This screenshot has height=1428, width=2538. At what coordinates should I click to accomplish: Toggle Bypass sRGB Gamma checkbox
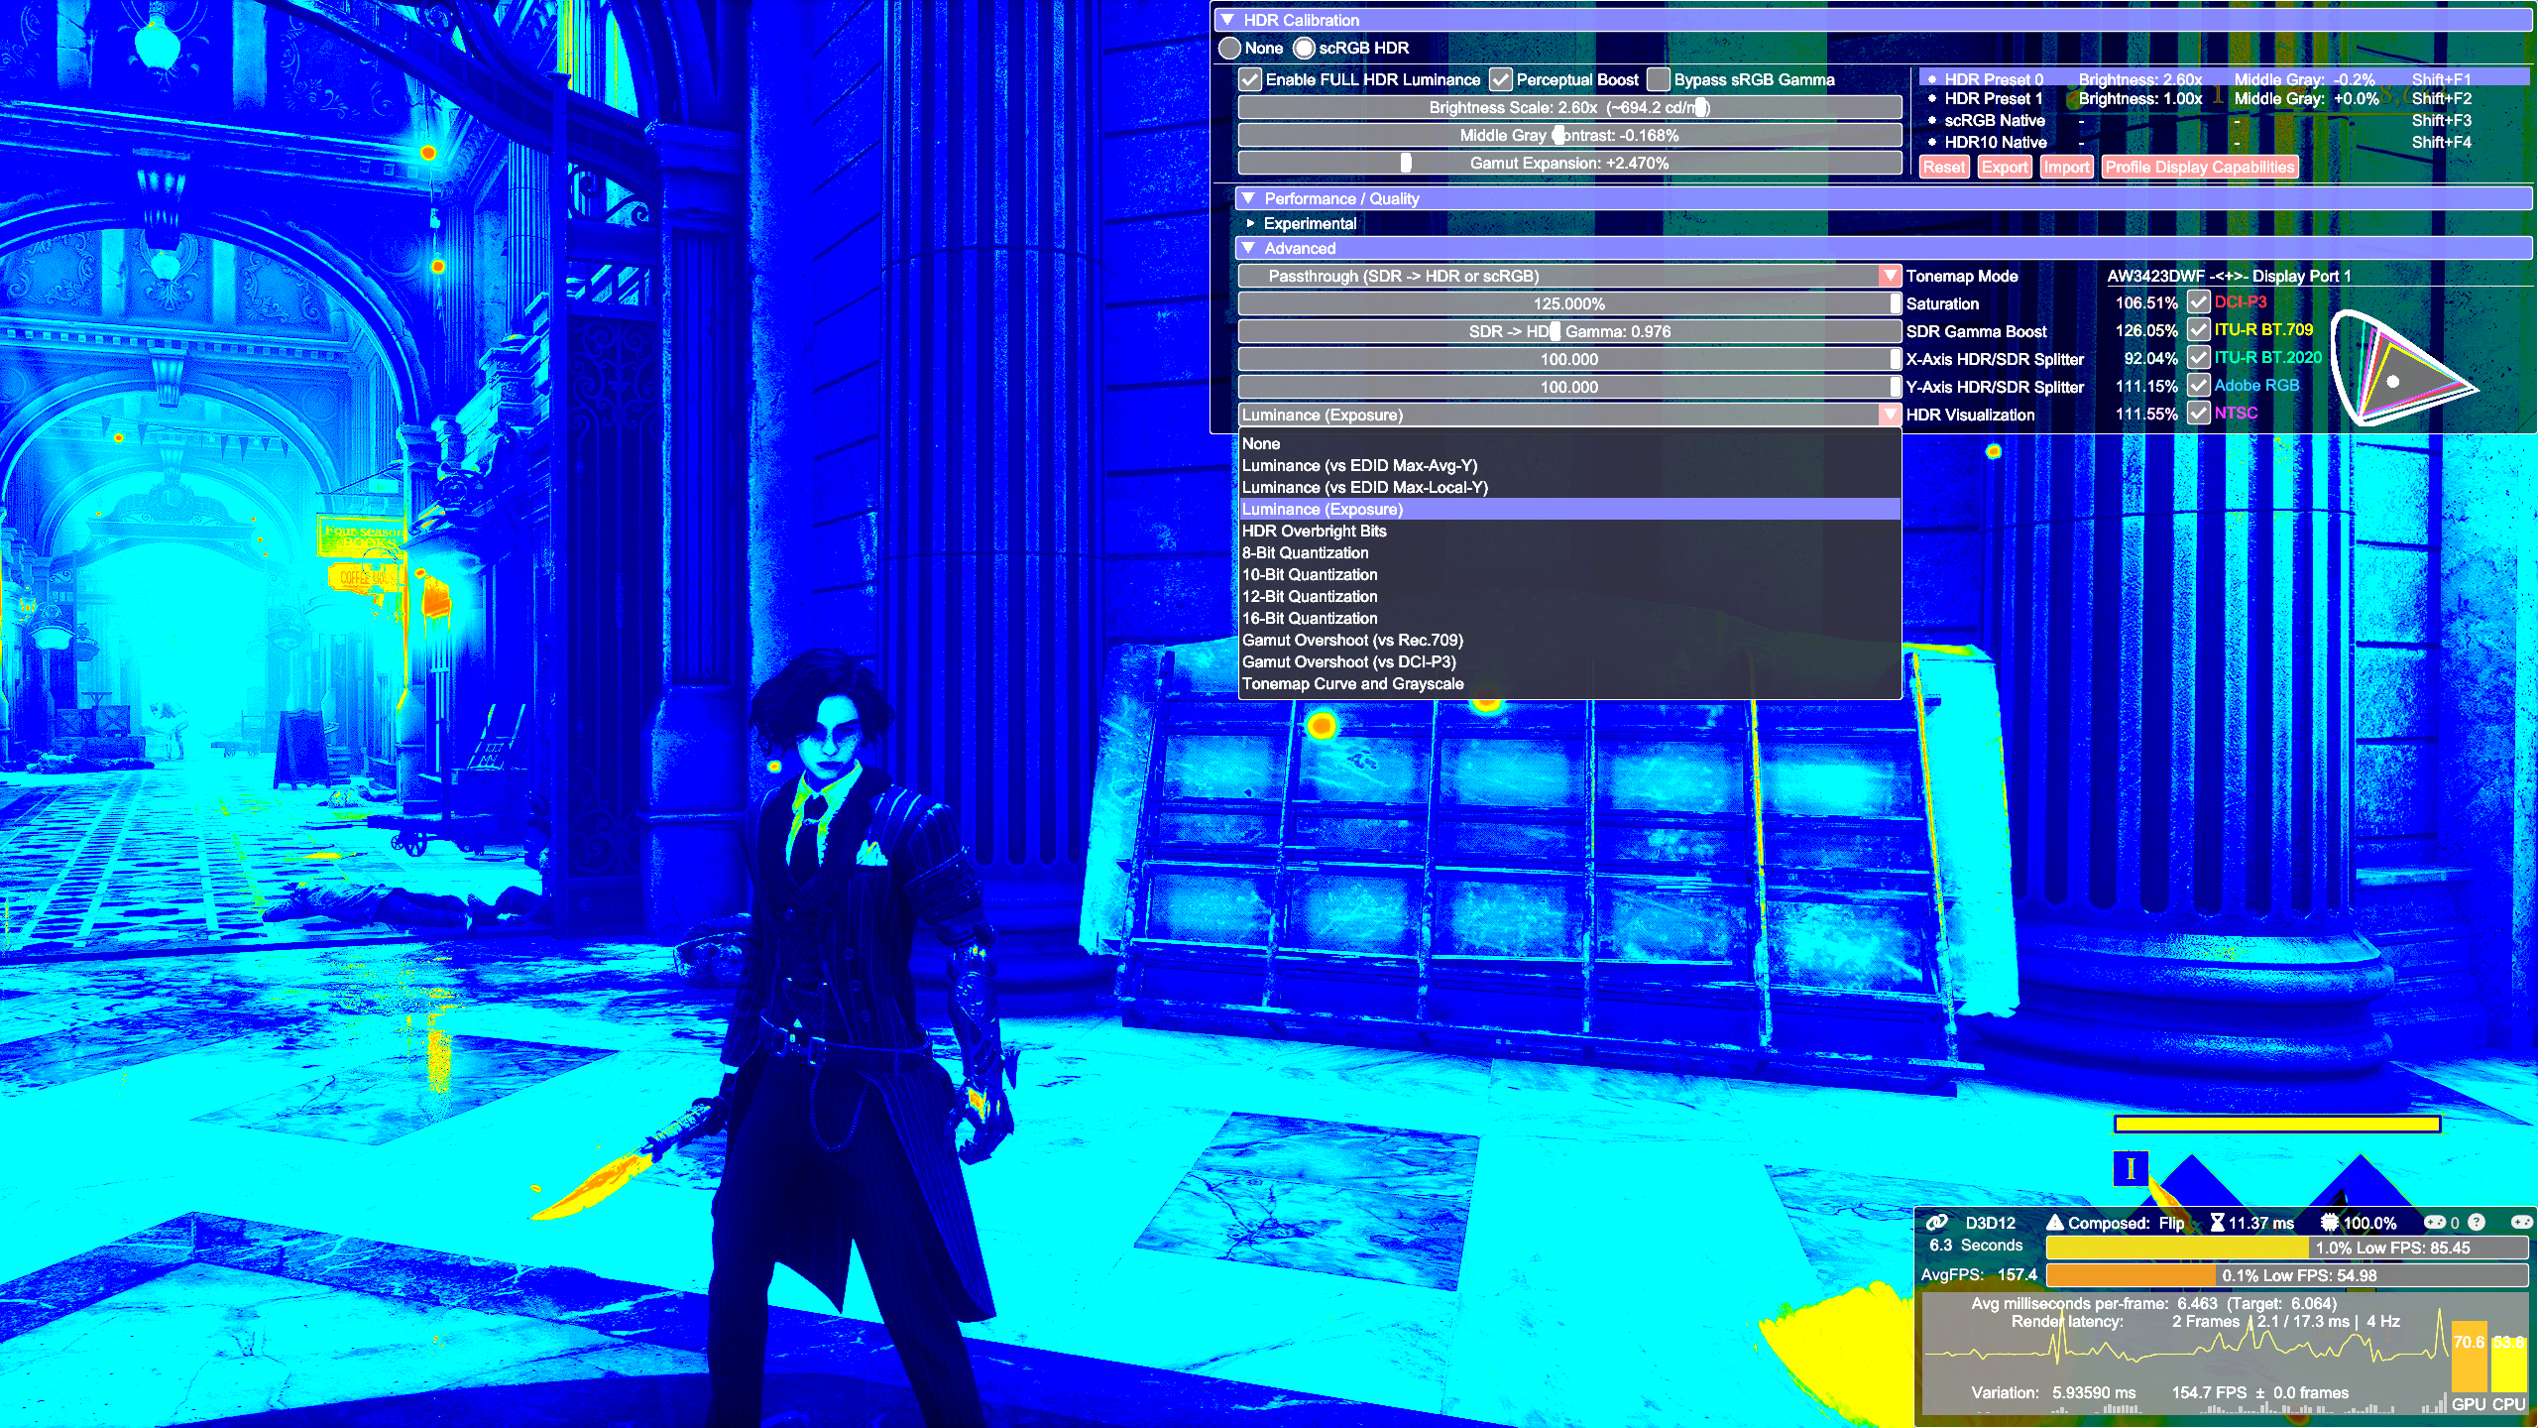1658,78
